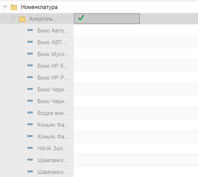Select the last Шампанск… item

click(53, 172)
